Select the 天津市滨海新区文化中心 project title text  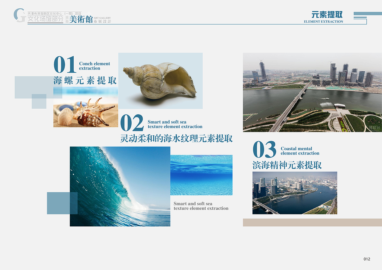(54, 14)
